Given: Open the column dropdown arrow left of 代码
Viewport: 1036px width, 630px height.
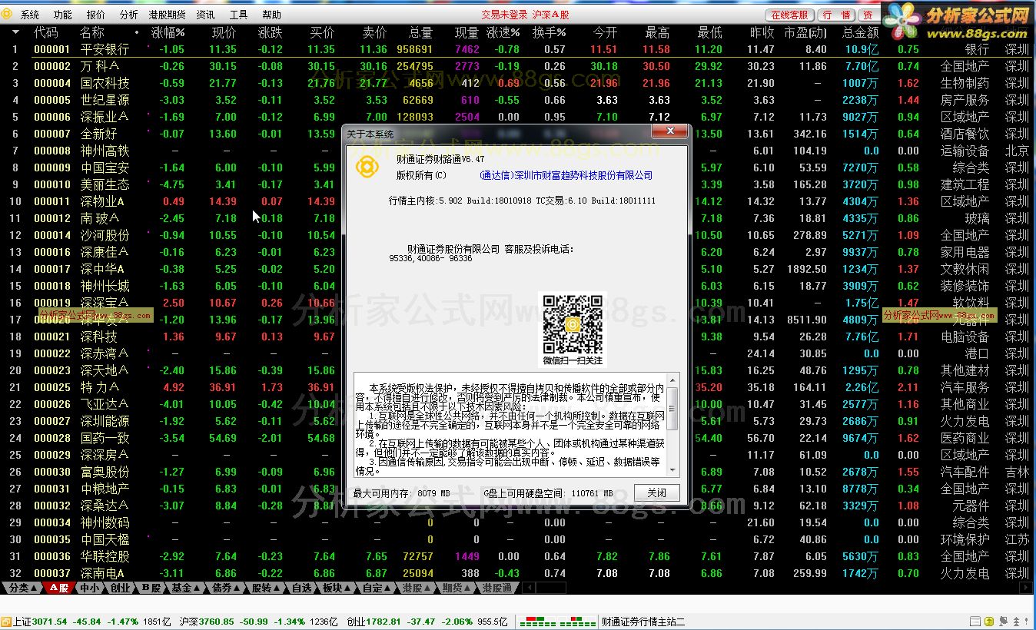Looking at the screenshot, I should click(15, 32).
